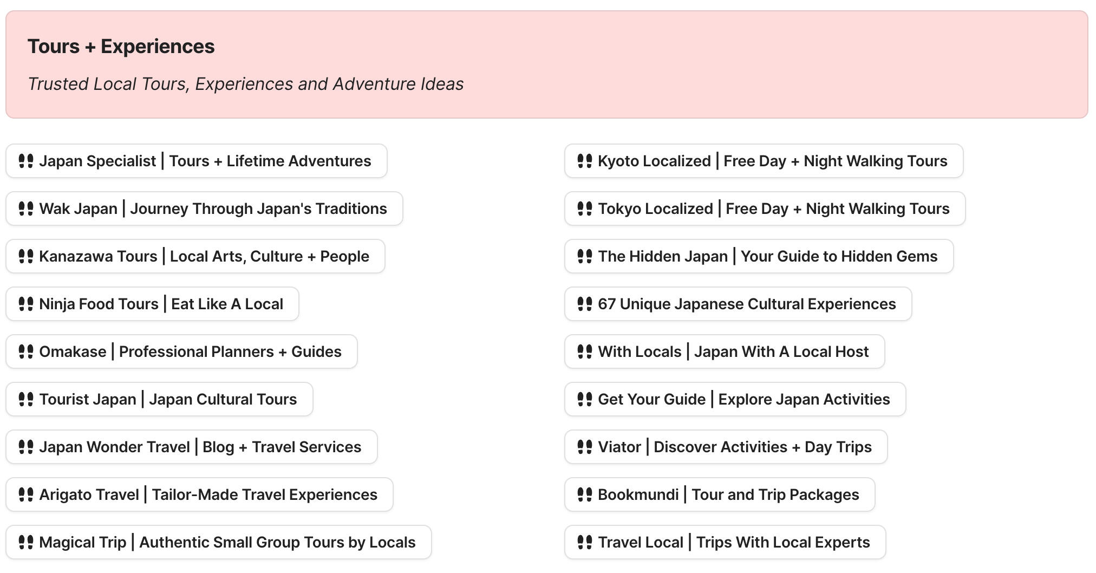Open 67 Unique Japanese Cultural Experiences
The width and height of the screenshot is (1096, 573).
click(x=738, y=304)
